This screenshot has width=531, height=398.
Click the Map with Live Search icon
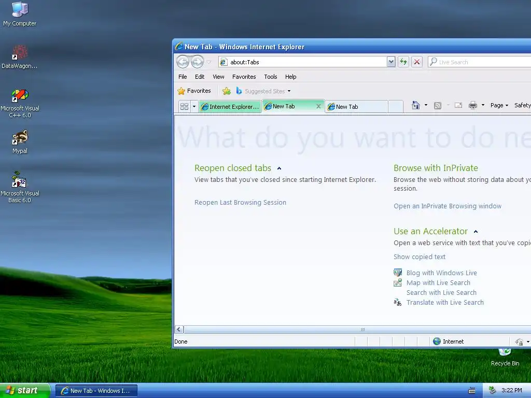[398, 282]
